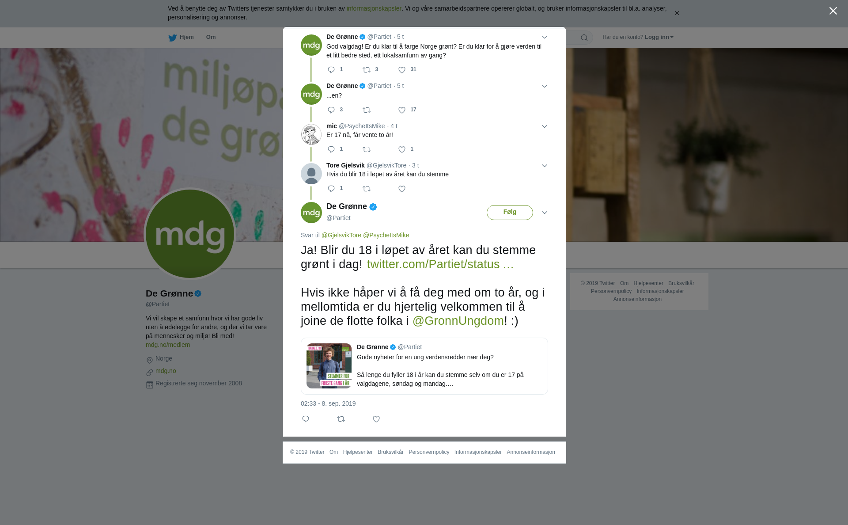Image resolution: width=848 pixels, height=525 pixels.
Task: Open the Om menu item in top bar
Action: pos(211,37)
